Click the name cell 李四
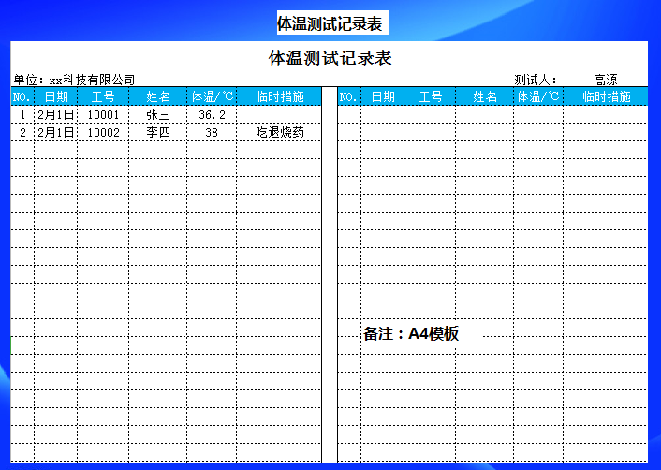The image size is (661, 470). 157,132
